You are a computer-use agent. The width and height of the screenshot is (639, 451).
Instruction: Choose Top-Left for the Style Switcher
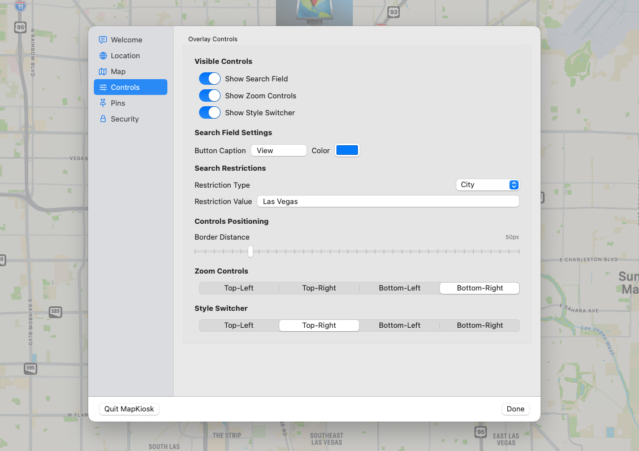(239, 325)
